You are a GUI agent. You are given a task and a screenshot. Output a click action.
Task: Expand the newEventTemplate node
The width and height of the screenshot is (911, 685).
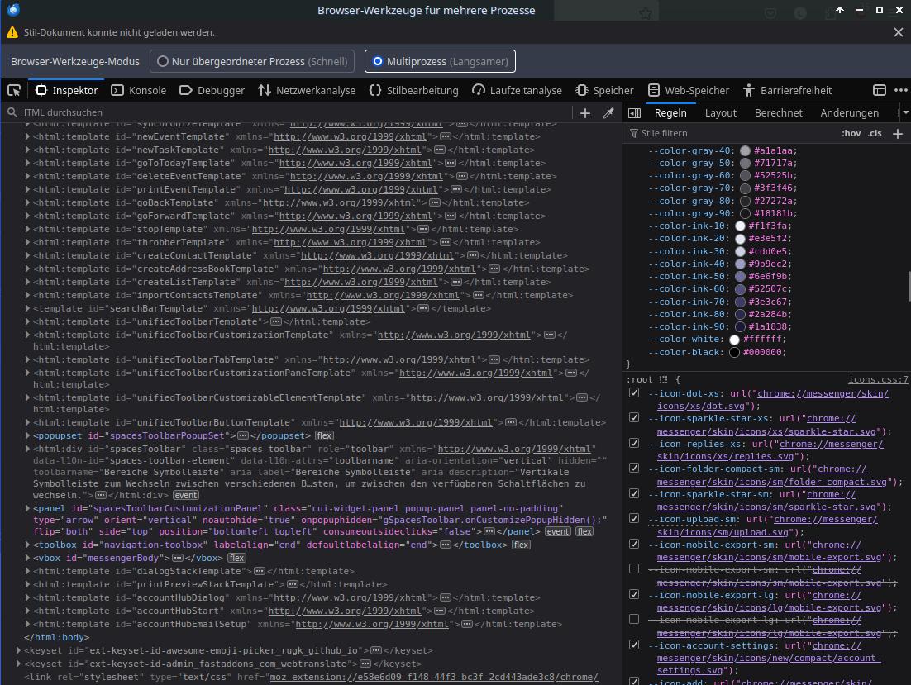click(27, 137)
